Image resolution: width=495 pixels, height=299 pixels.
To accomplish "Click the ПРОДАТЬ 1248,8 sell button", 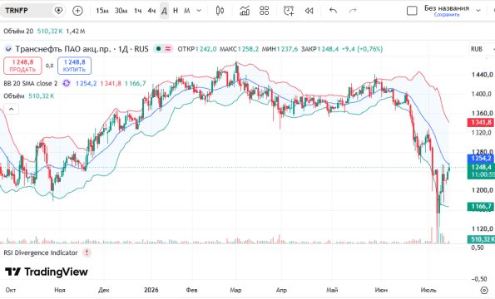I will (x=22, y=66).
